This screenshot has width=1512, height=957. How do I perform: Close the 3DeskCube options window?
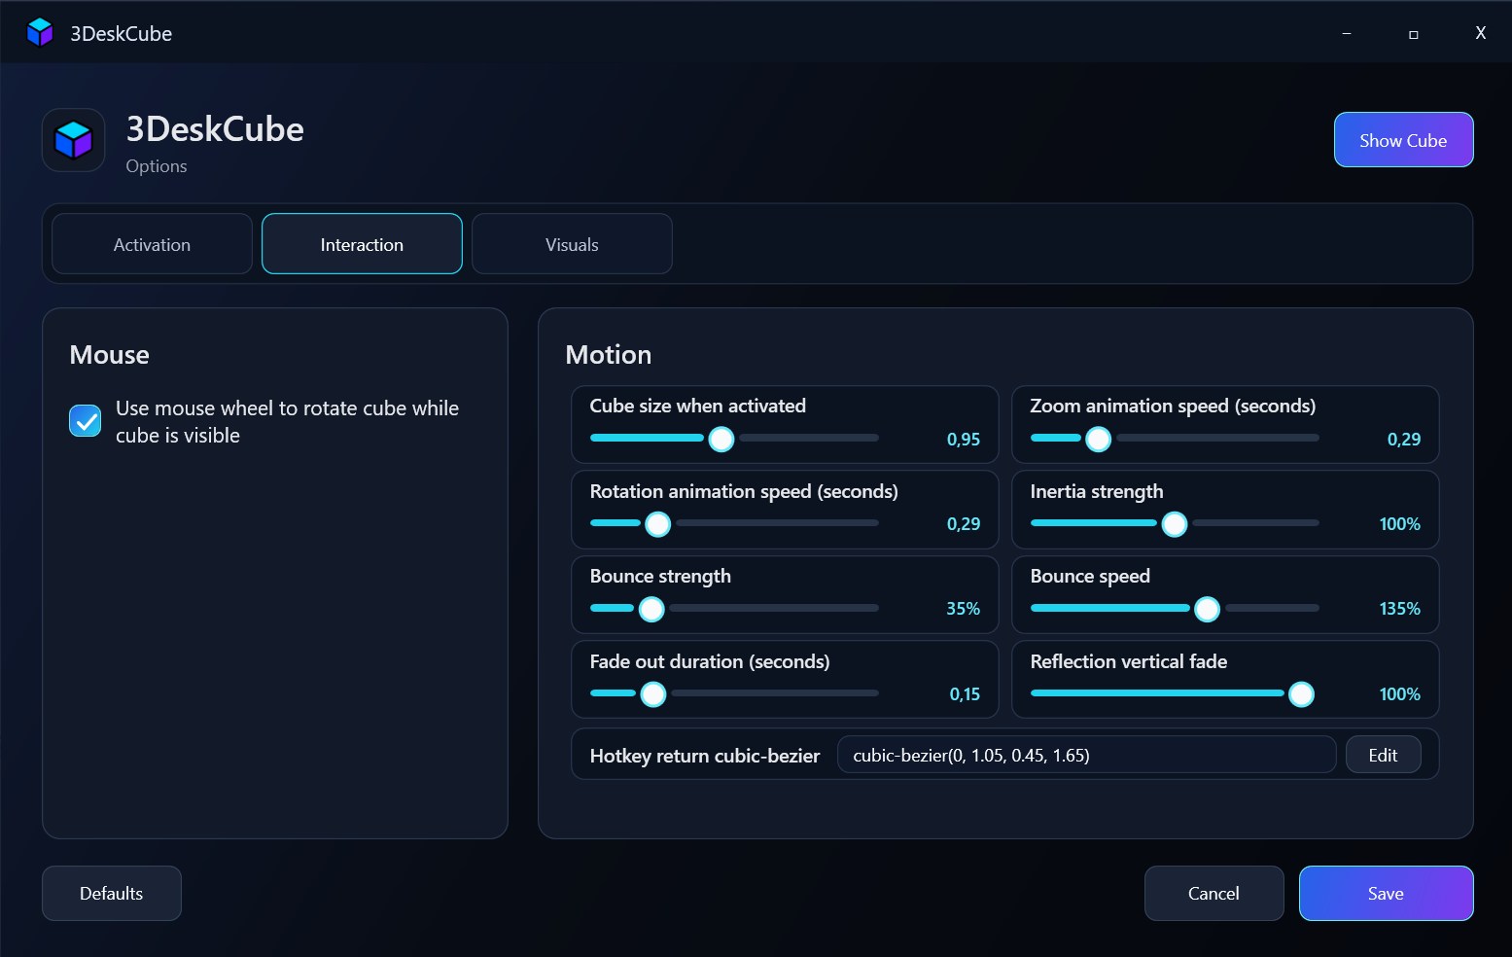(x=1480, y=33)
